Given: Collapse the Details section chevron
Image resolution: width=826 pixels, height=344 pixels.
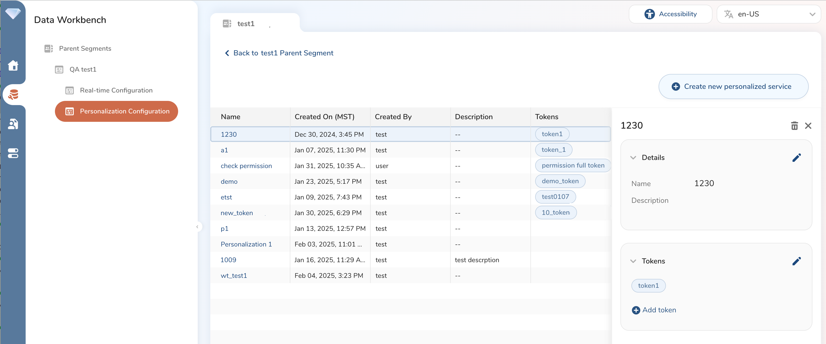Looking at the screenshot, I should point(633,158).
